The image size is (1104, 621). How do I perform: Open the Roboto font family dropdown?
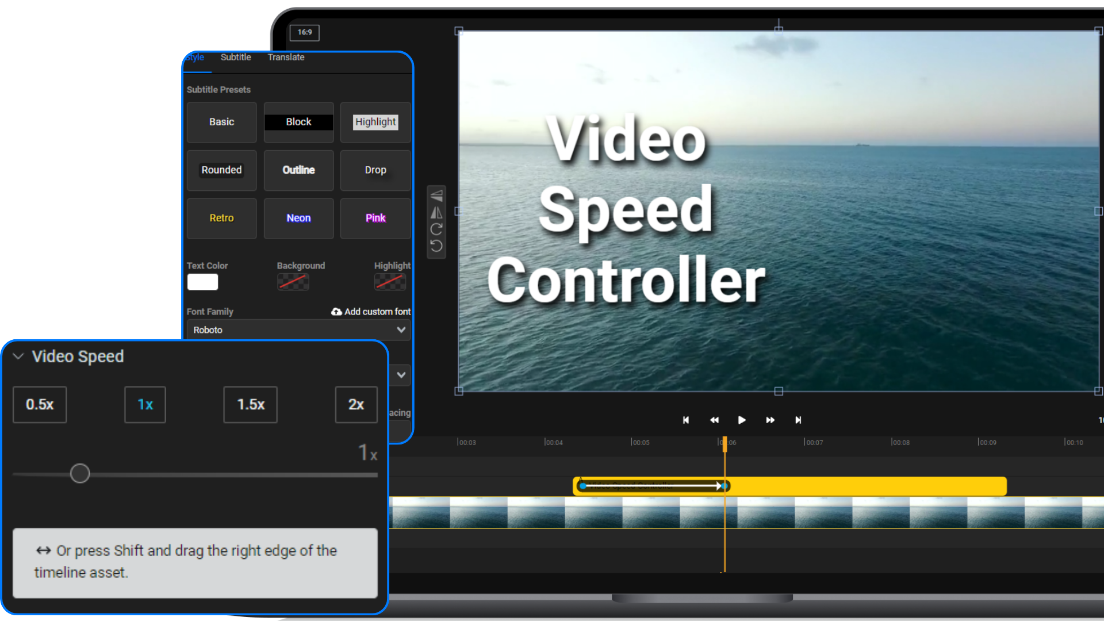pos(298,329)
